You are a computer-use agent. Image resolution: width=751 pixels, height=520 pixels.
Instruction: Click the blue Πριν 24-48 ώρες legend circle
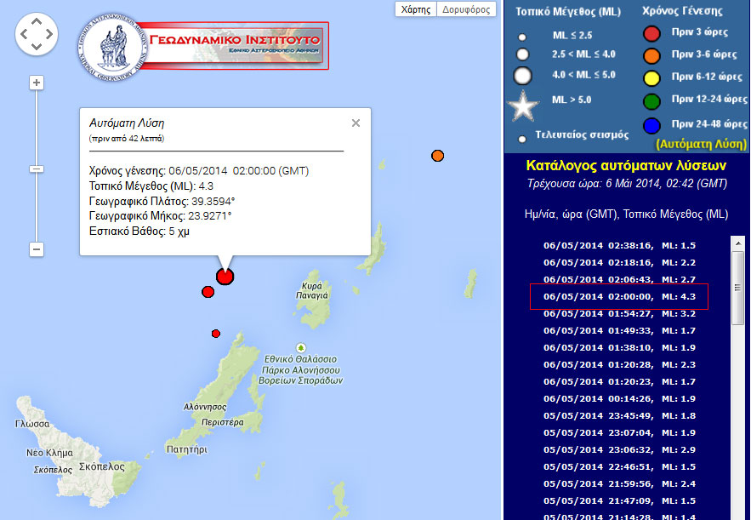pyautogui.click(x=652, y=126)
